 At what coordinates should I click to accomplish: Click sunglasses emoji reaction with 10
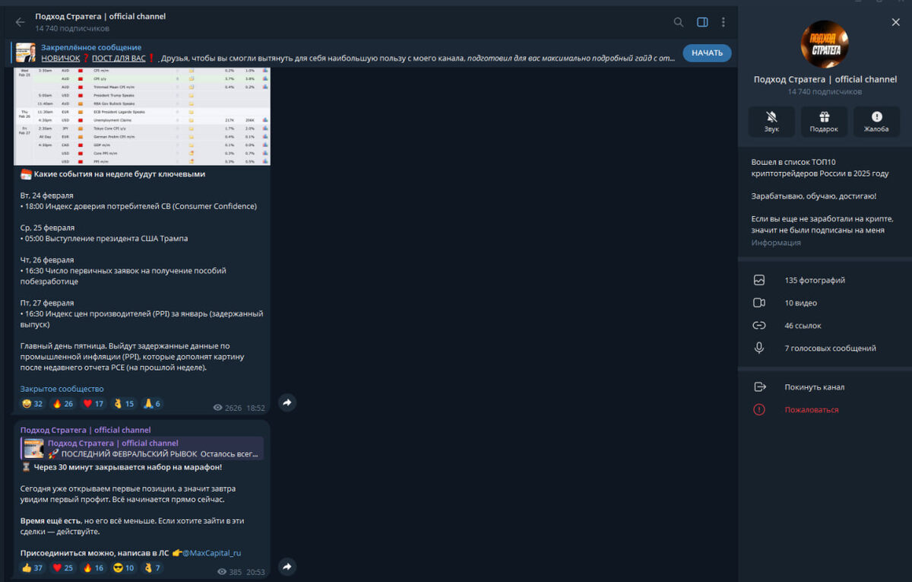coord(124,568)
